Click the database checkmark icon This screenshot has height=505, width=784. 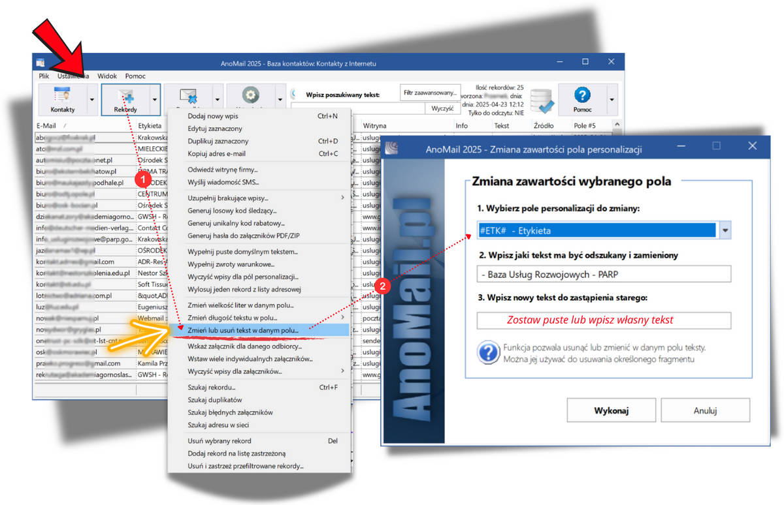click(x=542, y=100)
